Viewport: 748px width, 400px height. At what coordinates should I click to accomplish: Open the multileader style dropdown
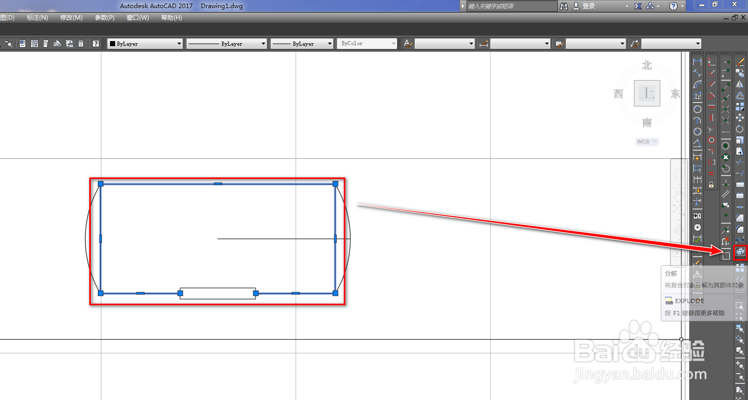pos(671,44)
